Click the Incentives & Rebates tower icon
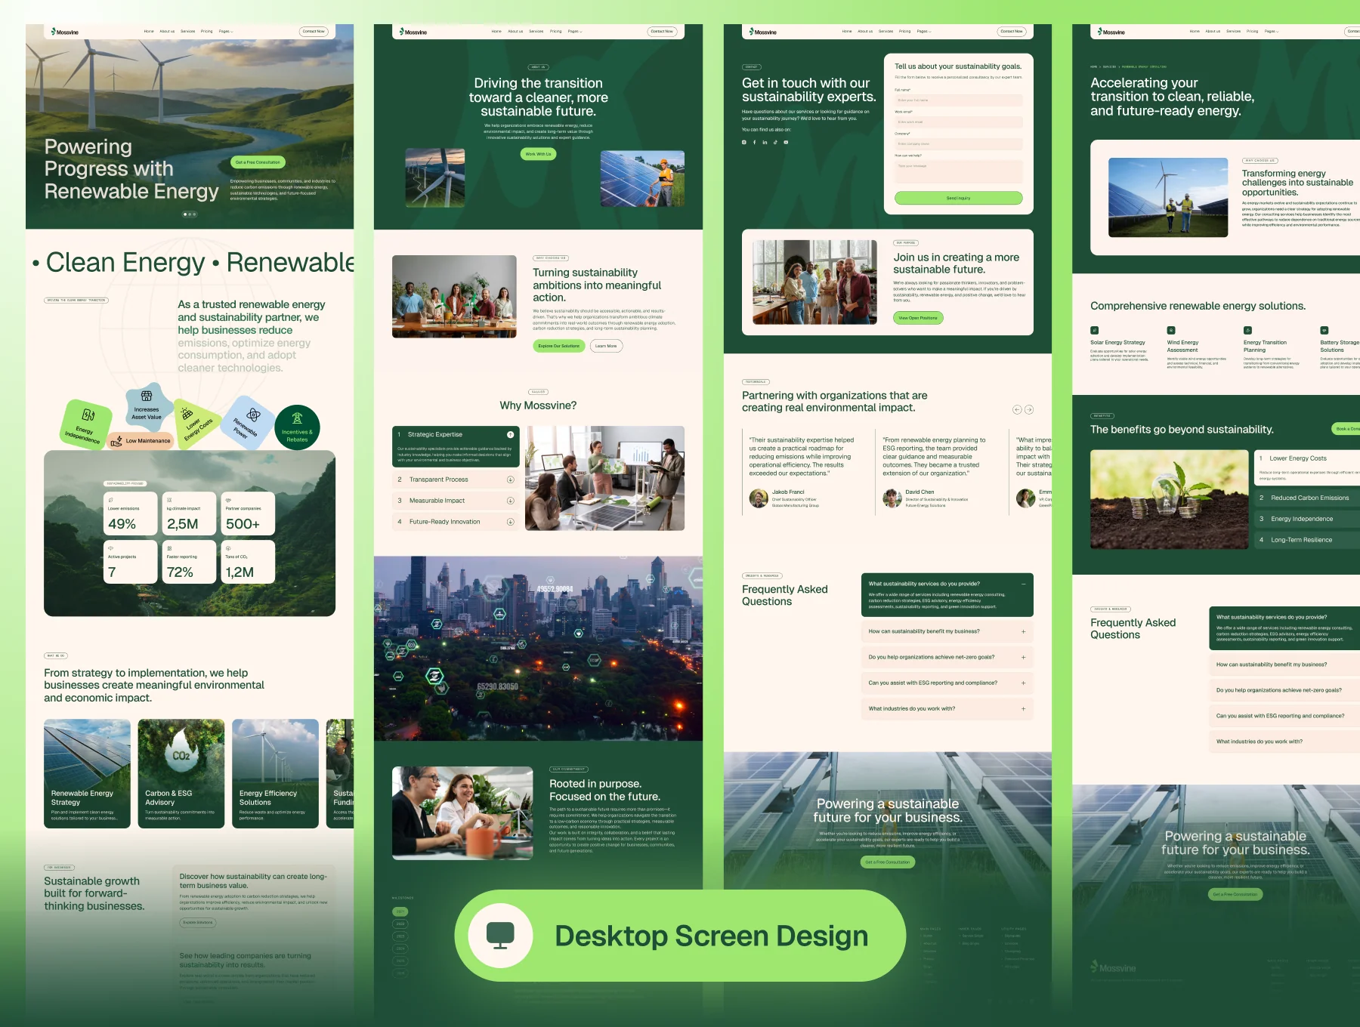 (x=297, y=418)
